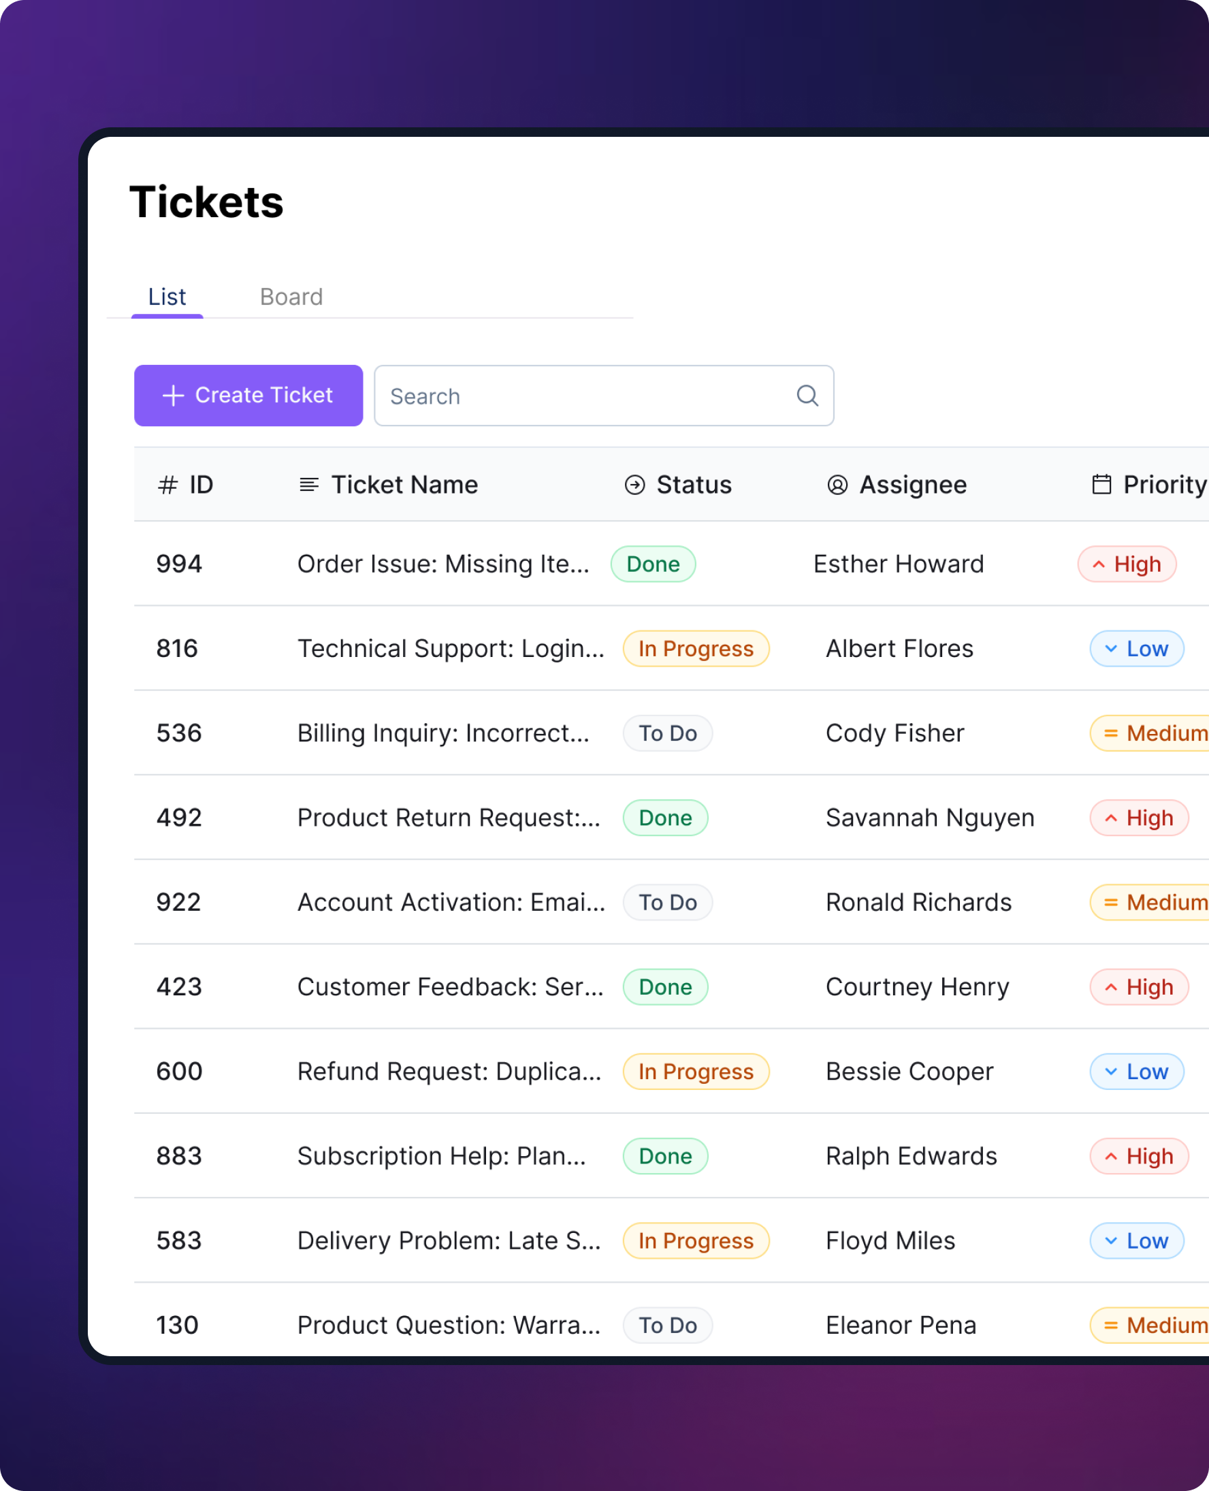Screen dimensions: 1209x1491
Task: Click the up-chevron icon on Esther Howard's priority
Action: click(1098, 564)
